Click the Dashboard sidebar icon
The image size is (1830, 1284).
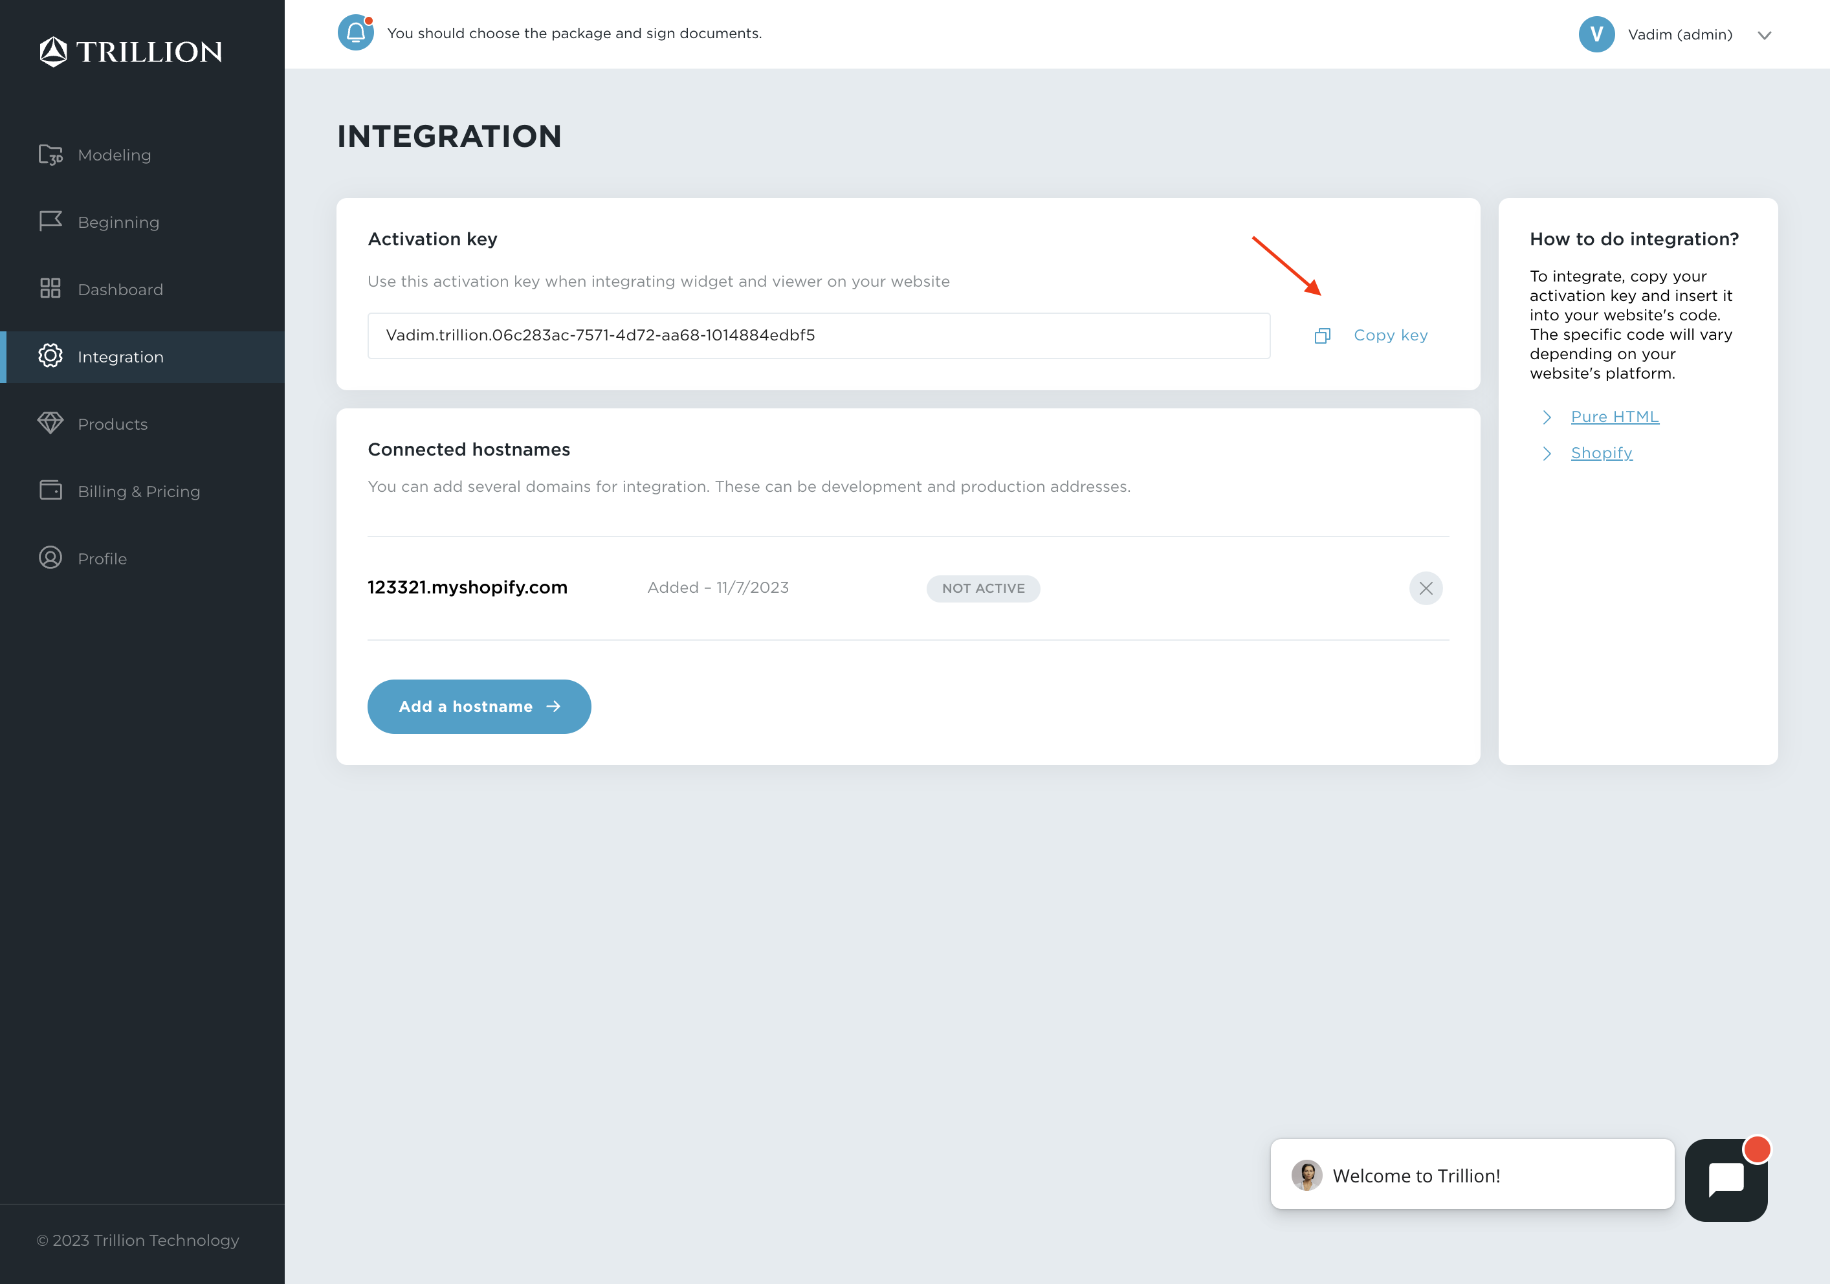point(47,289)
